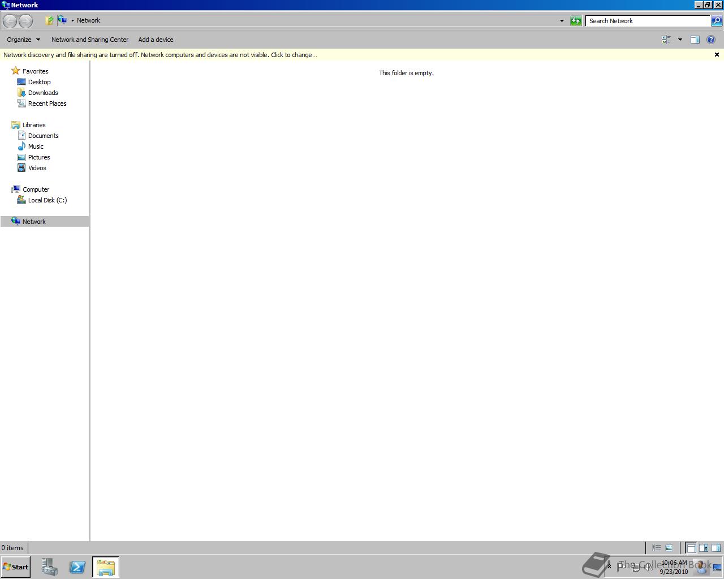Open the Help icon
Viewport: 724px width, 579px height.
(x=711, y=40)
